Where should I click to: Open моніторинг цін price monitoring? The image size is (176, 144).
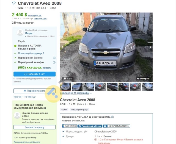pos(35,15)
